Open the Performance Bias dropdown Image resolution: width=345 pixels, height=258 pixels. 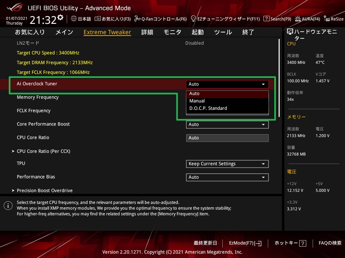coord(227,177)
